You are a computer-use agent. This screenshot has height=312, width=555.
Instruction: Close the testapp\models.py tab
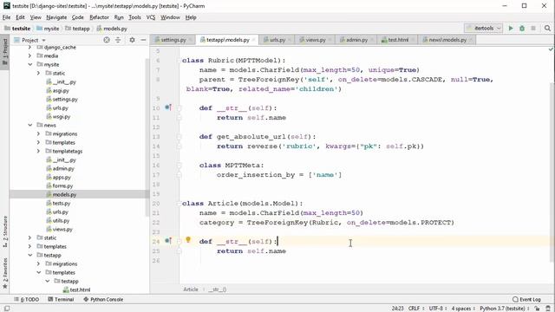point(254,40)
